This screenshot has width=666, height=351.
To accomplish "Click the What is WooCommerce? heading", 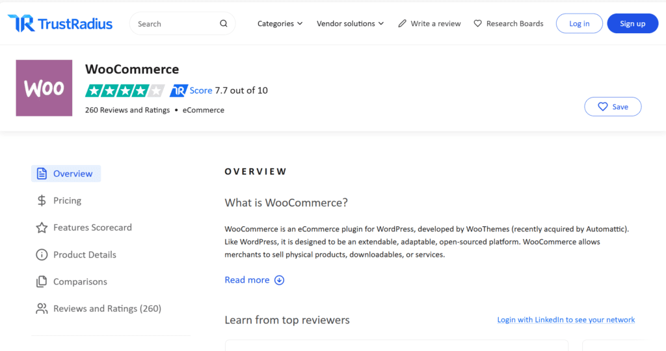I will click(x=286, y=202).
